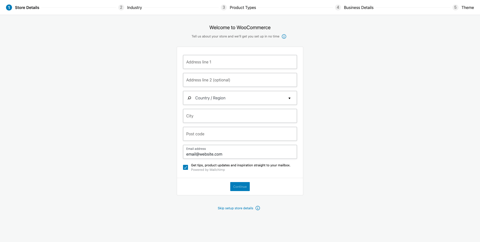Open the Business Details step

(358, 7)
